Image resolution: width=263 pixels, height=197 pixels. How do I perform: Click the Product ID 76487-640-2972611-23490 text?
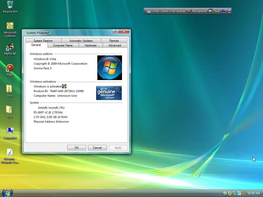click(59, 91)
